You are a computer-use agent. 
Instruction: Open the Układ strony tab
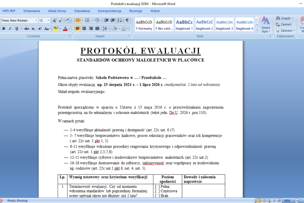[x=57, y=11]
